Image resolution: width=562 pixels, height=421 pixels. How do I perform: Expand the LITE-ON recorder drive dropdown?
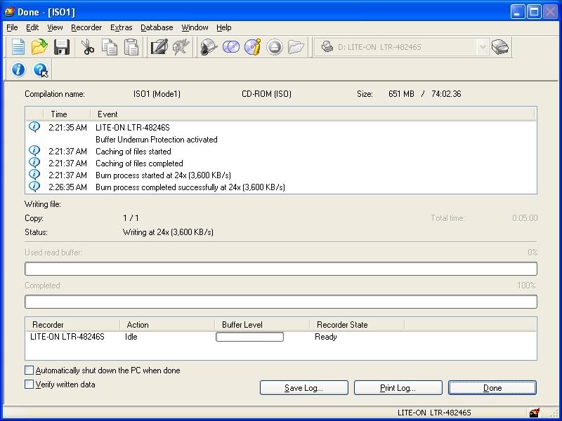pyautogui.click(x=482, y=47)
